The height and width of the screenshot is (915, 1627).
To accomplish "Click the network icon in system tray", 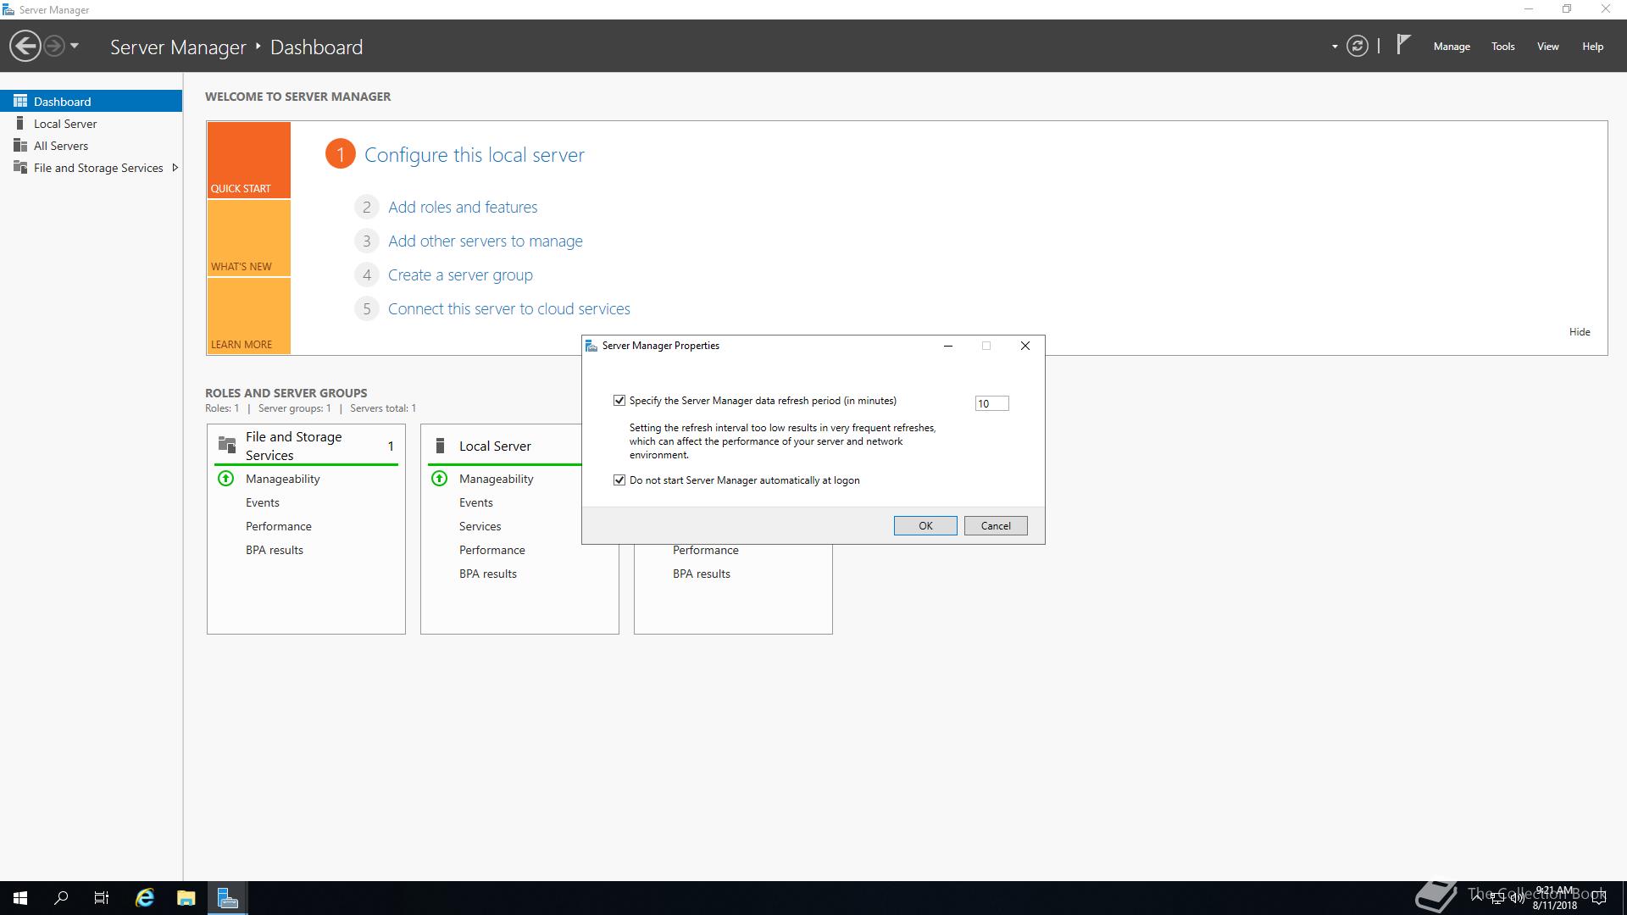I will (1497, 898).
